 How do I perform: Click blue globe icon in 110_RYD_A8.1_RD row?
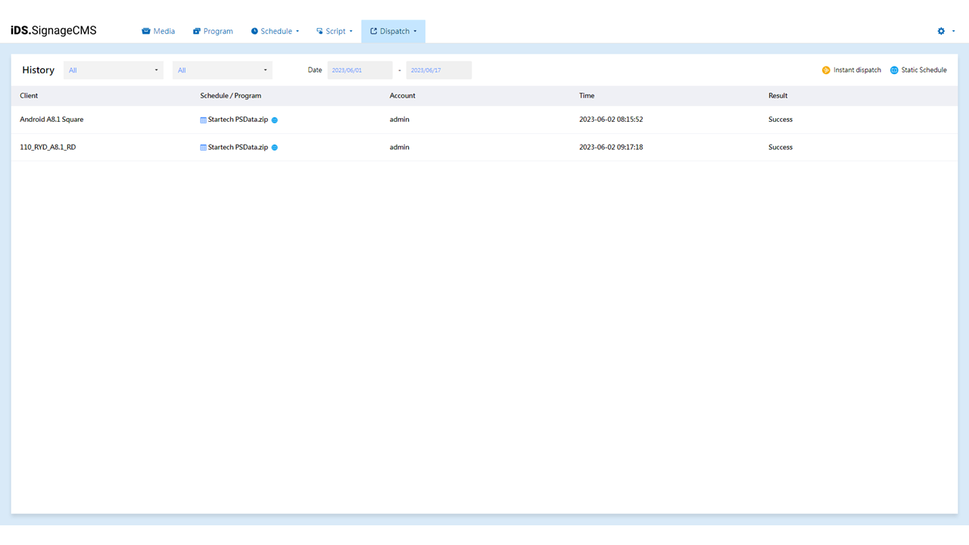pyautogui.click(x=275, y=148)
